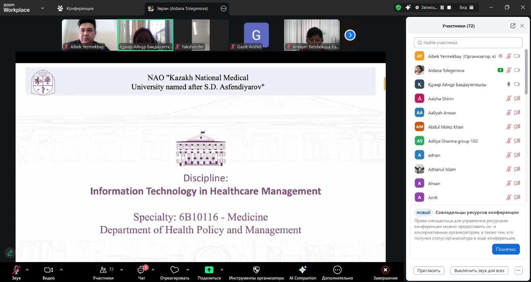Open the Host tools shield icon
Image resolution: width=531 pixels, height=282 pixels.
click(256, 270)
